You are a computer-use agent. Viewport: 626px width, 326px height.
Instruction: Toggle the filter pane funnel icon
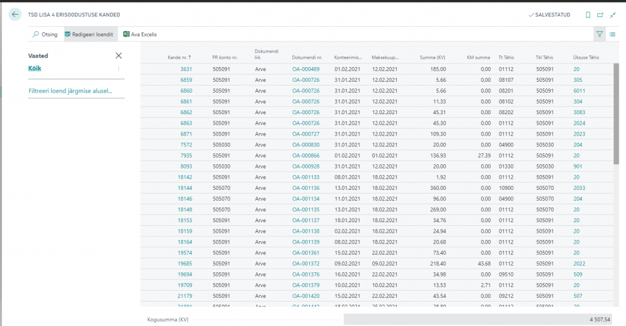(x=600, y=35)
